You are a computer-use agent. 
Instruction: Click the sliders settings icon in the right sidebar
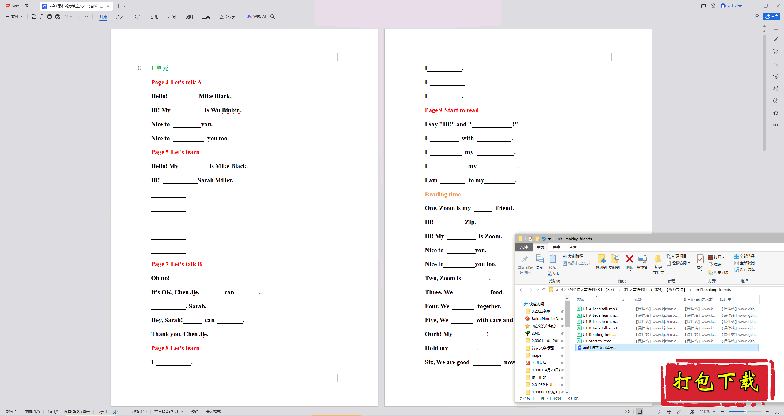click(x=776, y=64)
